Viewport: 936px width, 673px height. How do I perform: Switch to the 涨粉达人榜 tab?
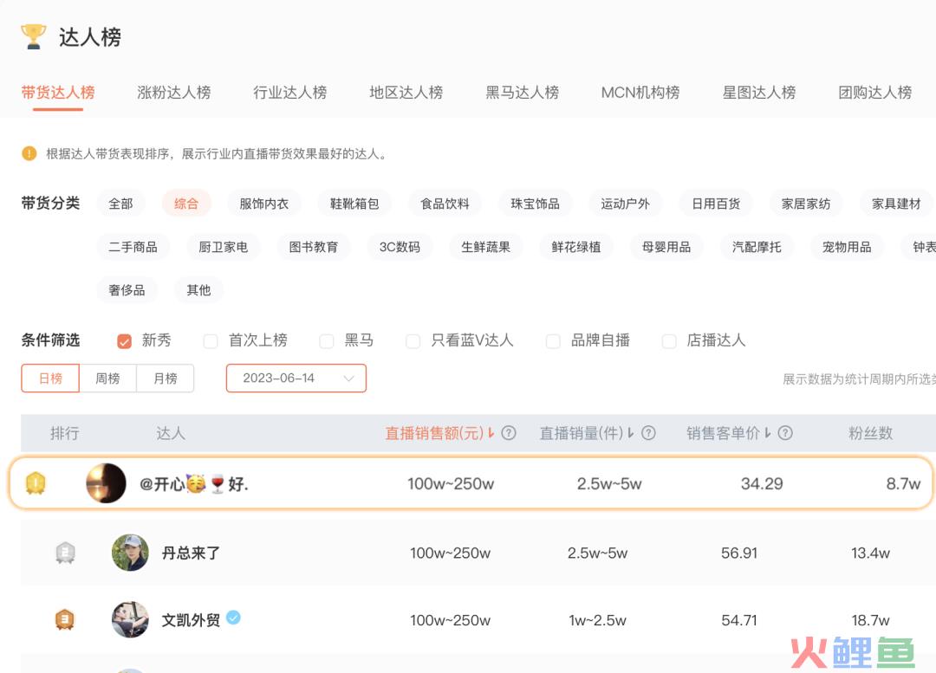(x=173, y=93)
